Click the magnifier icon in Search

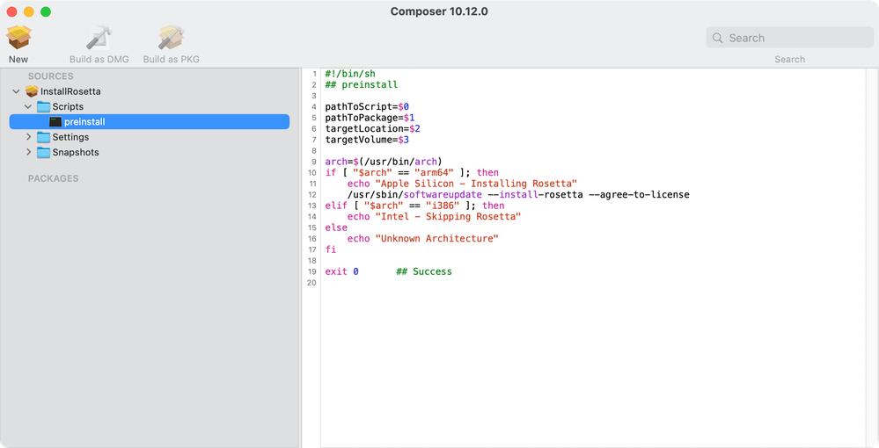[x=717, y=38]
